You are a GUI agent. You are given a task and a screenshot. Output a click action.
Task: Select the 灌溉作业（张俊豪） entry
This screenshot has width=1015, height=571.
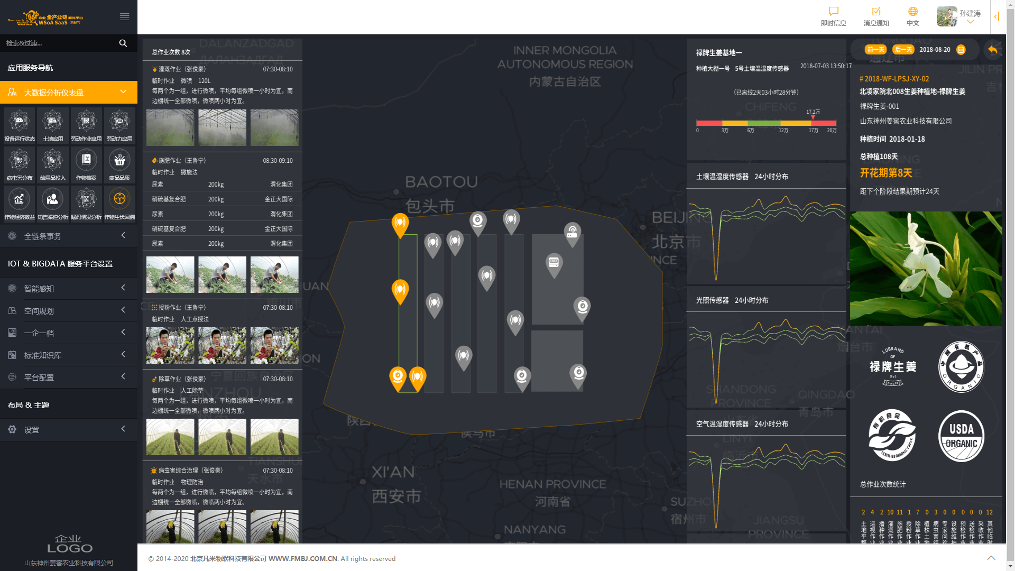point(222,69)
